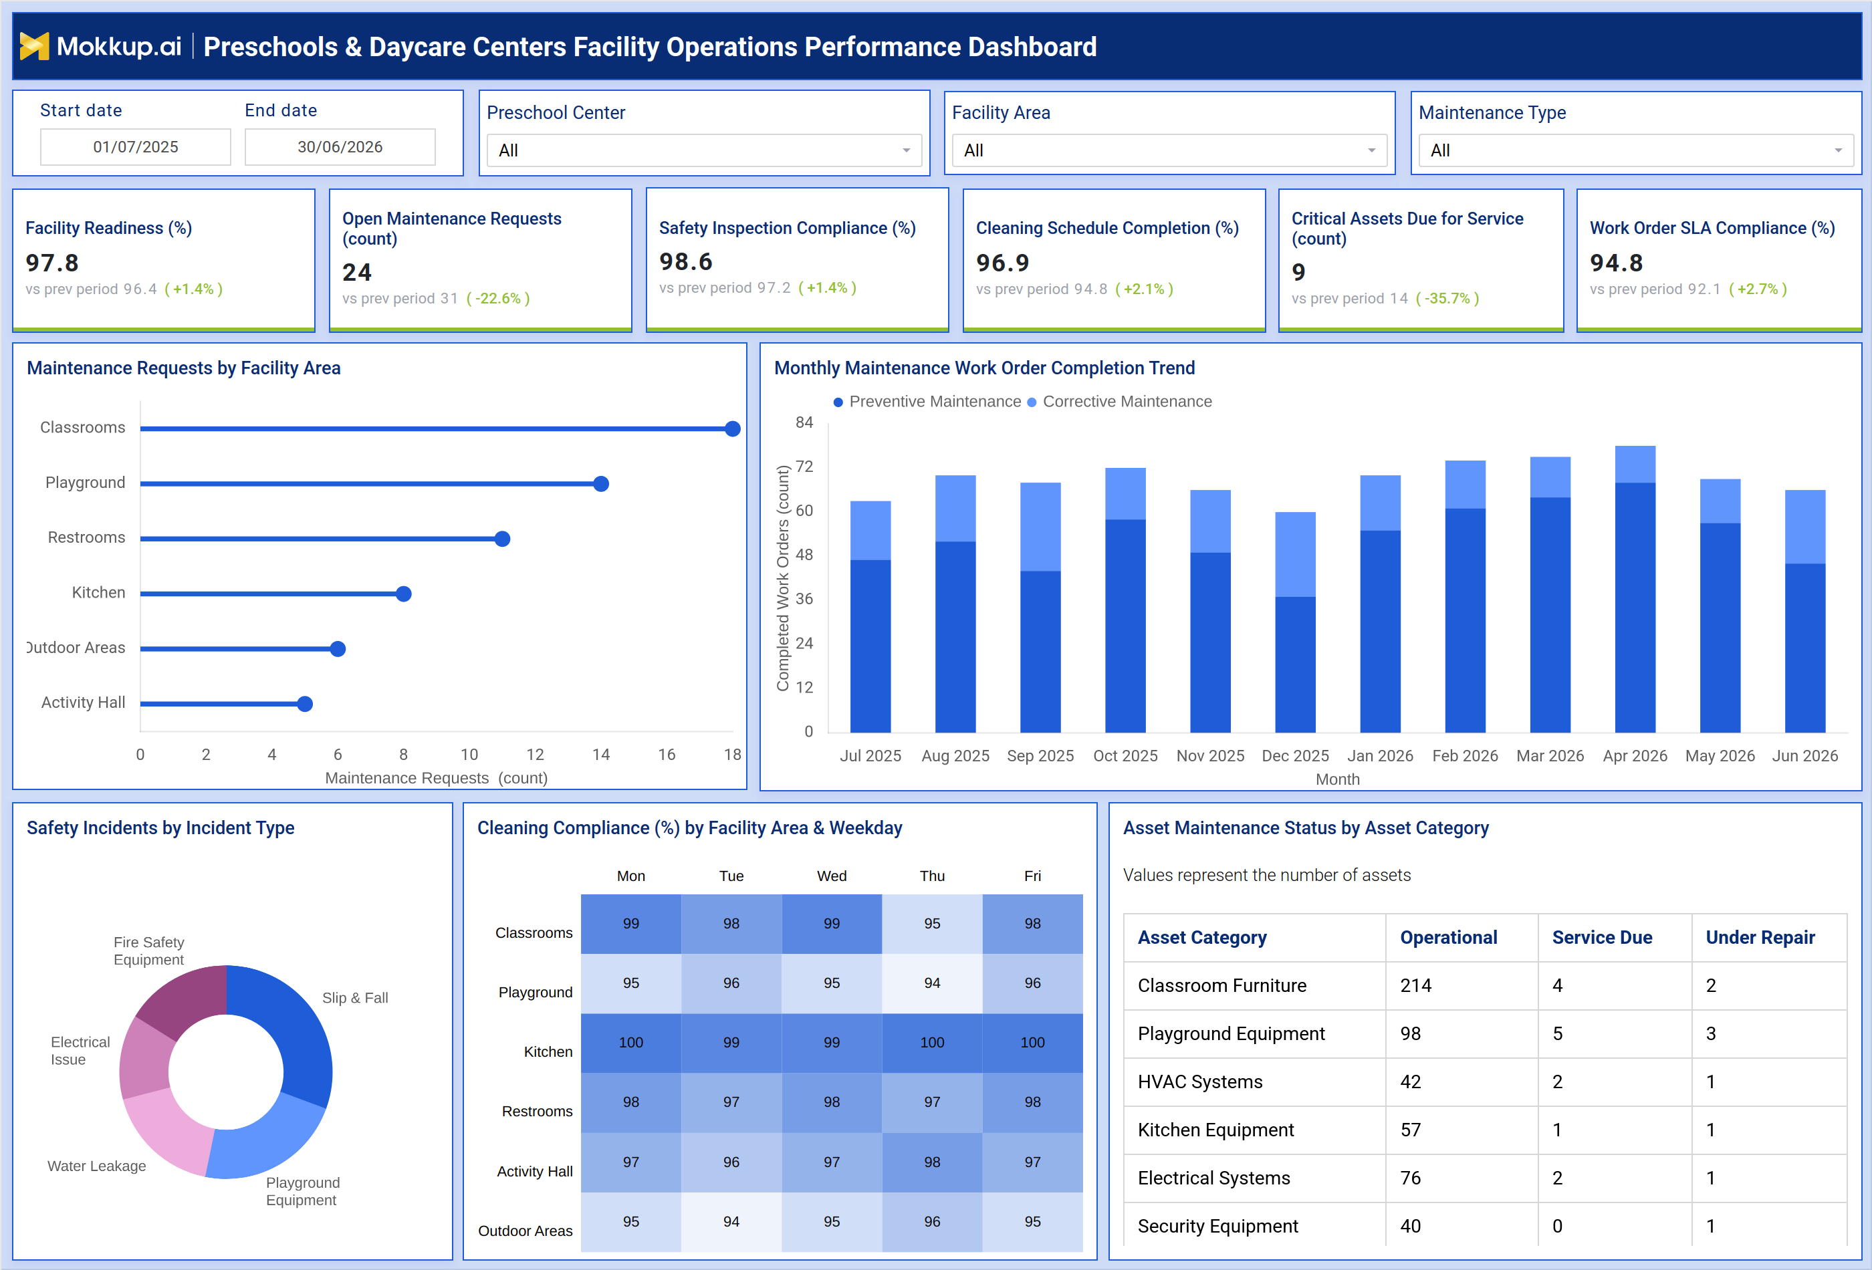The image size is (1872, 1270).
Task: Click the HVAC Systems row label
Action: pos(1199,1082)
